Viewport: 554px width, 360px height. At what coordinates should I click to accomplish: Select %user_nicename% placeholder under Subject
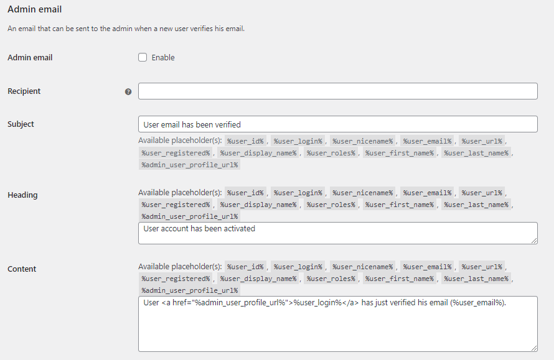click(x=362, y=141)
